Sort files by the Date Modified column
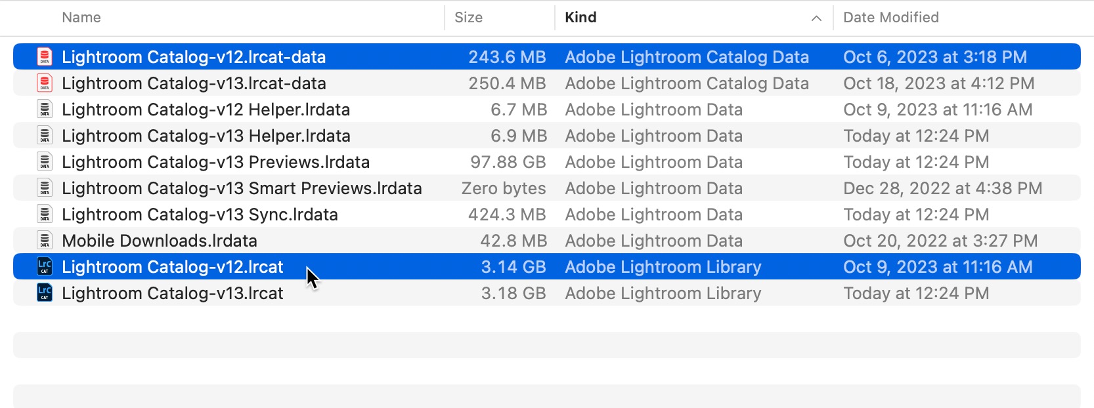This screenshot has width=1094, height=408. [890, 18]
